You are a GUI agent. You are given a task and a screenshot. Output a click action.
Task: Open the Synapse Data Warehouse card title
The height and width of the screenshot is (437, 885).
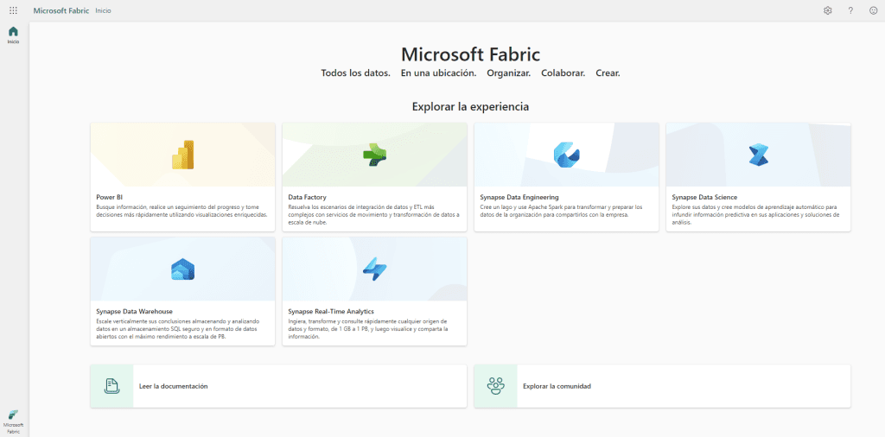(x=134, y=311)
